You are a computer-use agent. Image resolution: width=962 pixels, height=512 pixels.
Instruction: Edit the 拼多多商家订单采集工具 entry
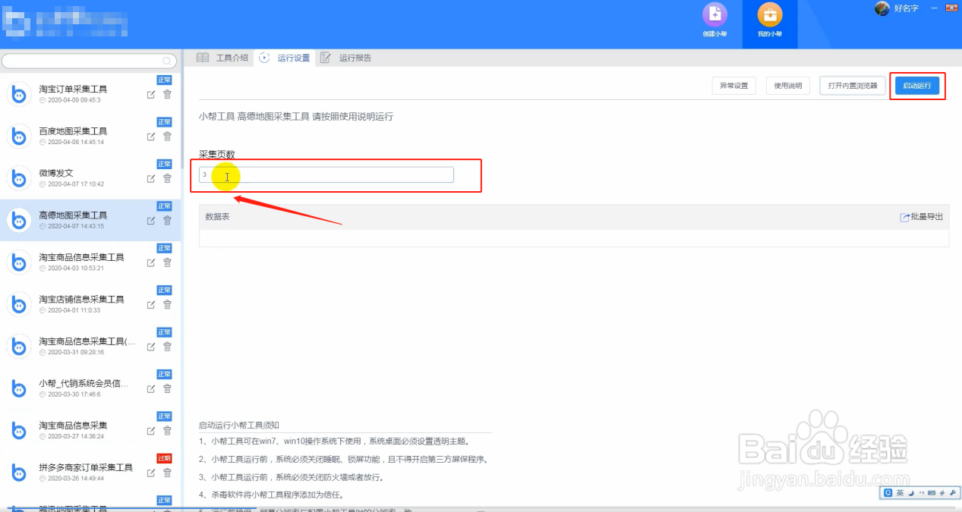150,473
